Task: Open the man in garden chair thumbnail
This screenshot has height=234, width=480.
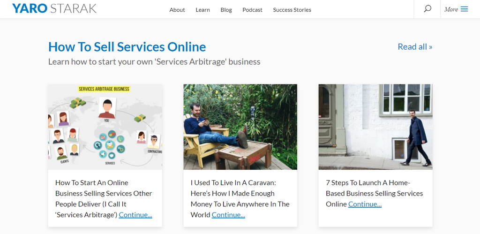Action: pyautogui.click(x=240, y=127)
